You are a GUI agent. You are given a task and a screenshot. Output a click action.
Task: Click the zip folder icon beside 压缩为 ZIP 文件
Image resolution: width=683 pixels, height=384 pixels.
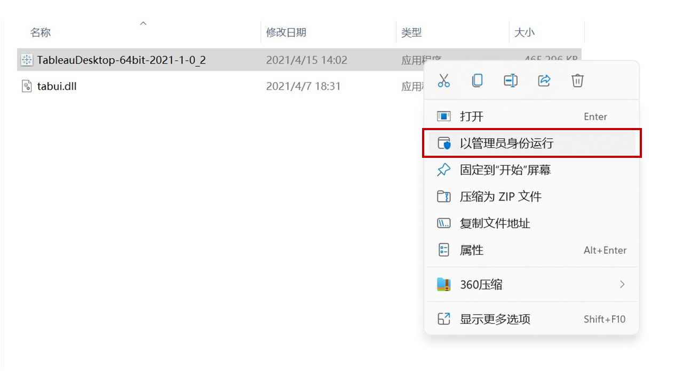point(444,196)
